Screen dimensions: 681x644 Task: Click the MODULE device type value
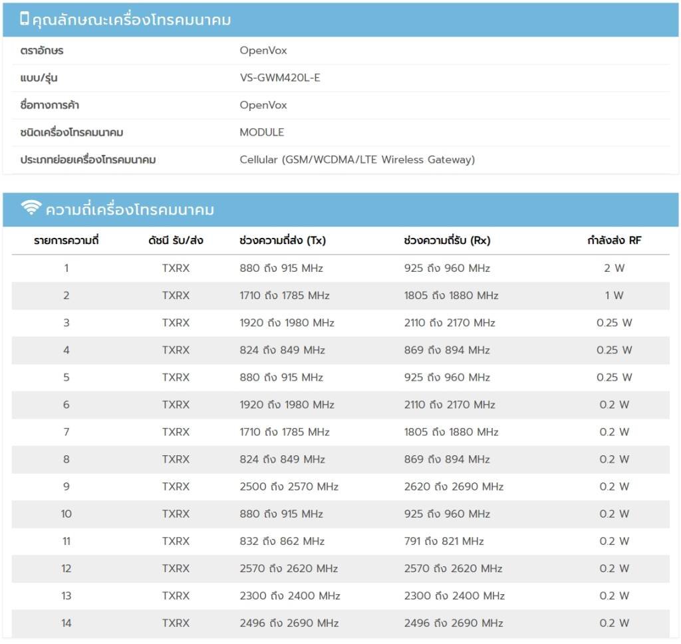coord(261,132)
